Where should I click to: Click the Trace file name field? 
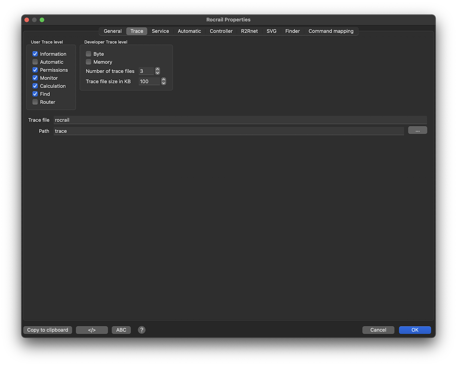(240, 120)
